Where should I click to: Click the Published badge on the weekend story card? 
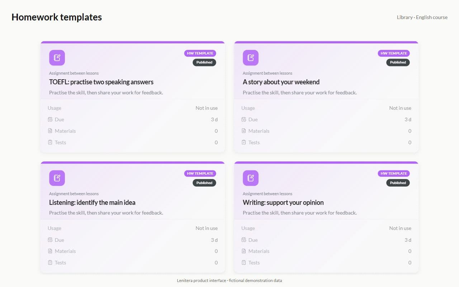398,62
